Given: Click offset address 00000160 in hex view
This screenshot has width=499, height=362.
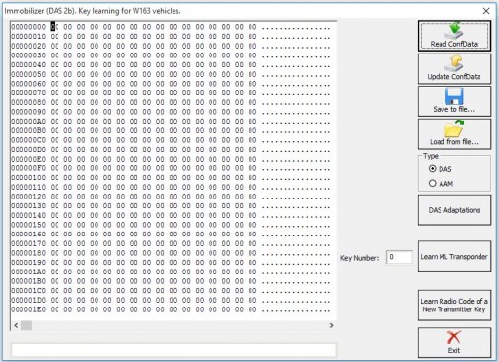Looking at the screenshot, I should click(x=28, y=234).
